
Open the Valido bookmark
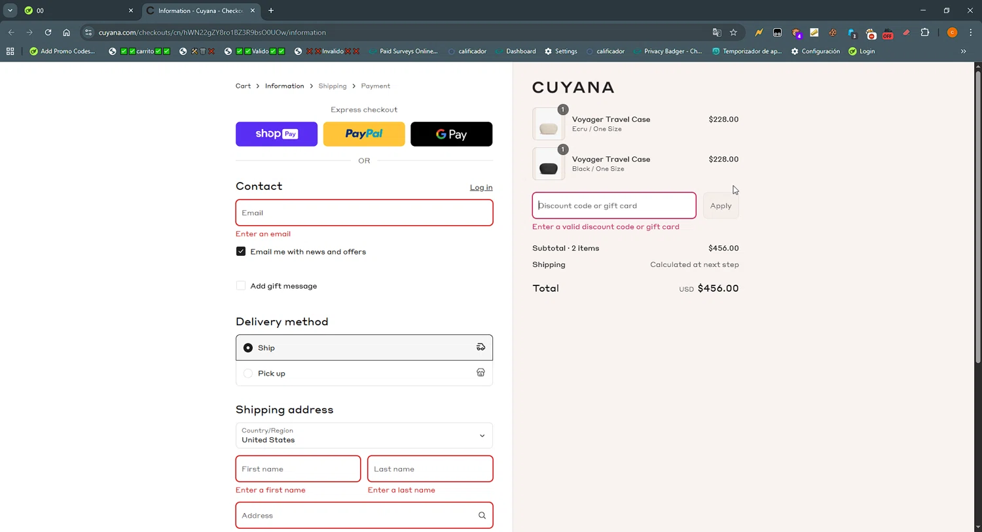point(255,51)
